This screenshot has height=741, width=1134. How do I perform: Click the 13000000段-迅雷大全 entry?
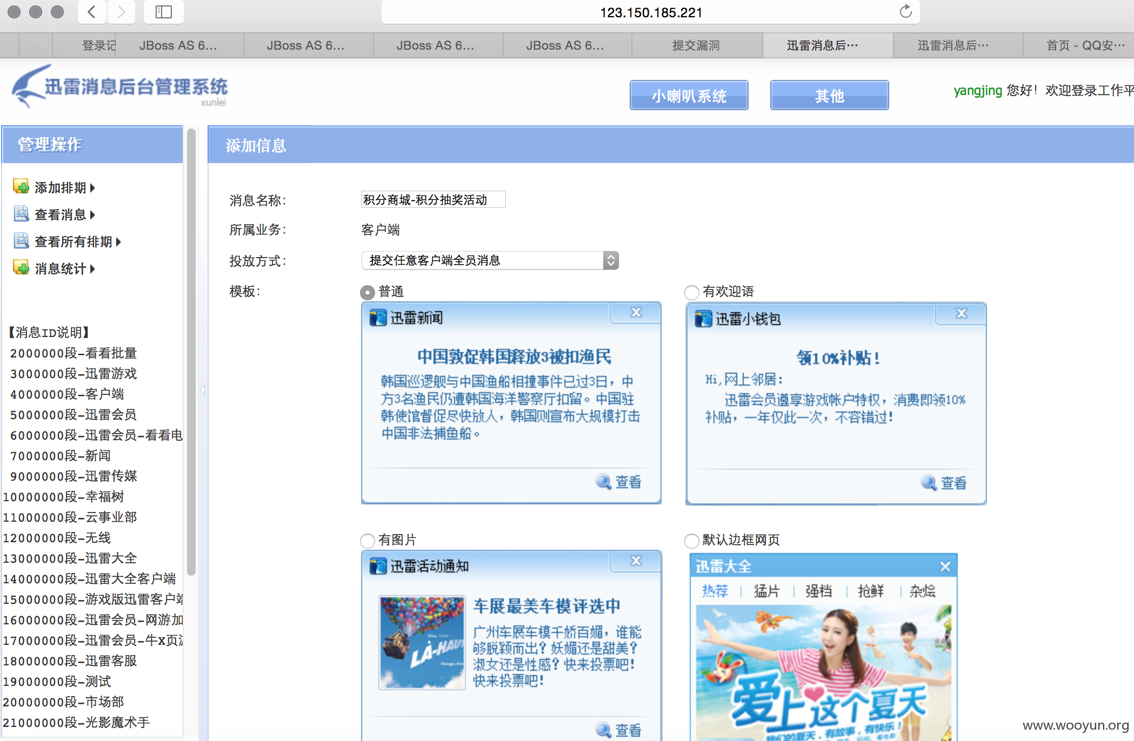coord(70,558)
